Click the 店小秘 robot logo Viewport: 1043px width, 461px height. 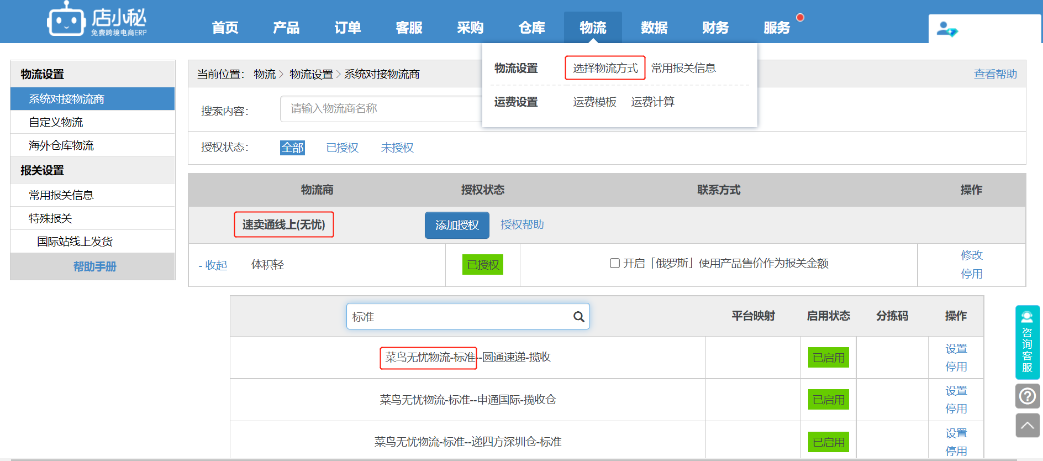coord(97,20)
